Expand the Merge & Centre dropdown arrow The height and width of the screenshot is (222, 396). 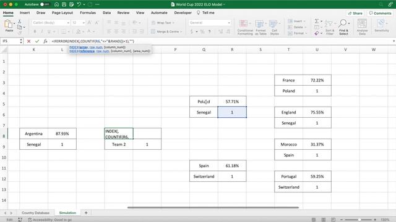coord(181,31)
